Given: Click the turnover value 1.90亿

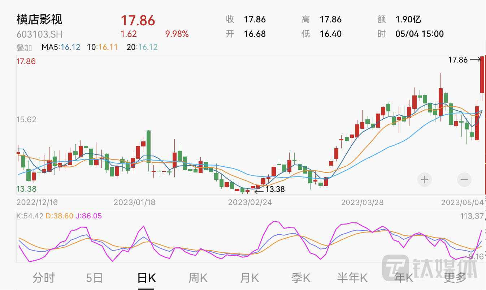Looking at the screenshot, I should (408, 20).
